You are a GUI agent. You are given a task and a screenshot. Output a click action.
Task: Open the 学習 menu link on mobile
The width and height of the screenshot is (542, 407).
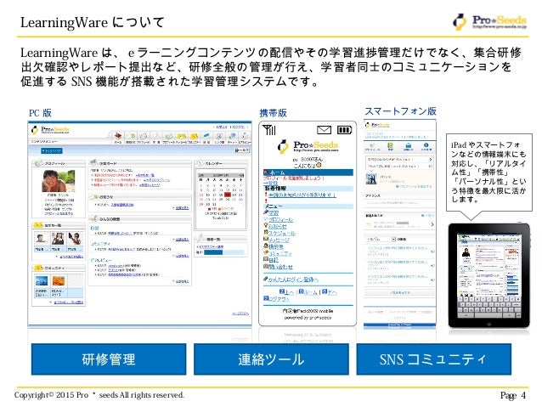point(274,213)
